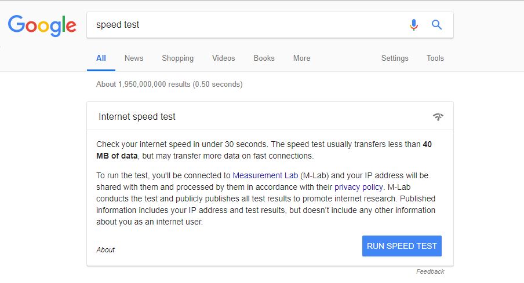Start test with RUN SPEED TEST button
Image resolution: width=524 pixels, height=283 pixels.
tap(402, 246)
